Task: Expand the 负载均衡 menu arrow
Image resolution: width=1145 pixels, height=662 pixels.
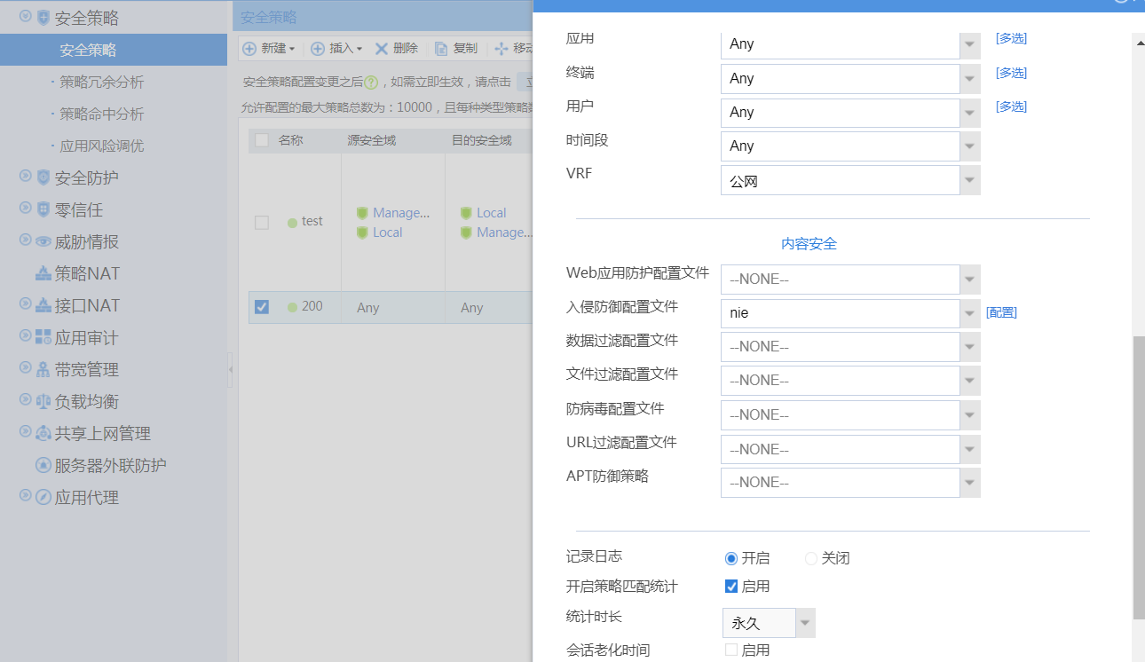Action: pyautogui.click(x=25, y=401)
